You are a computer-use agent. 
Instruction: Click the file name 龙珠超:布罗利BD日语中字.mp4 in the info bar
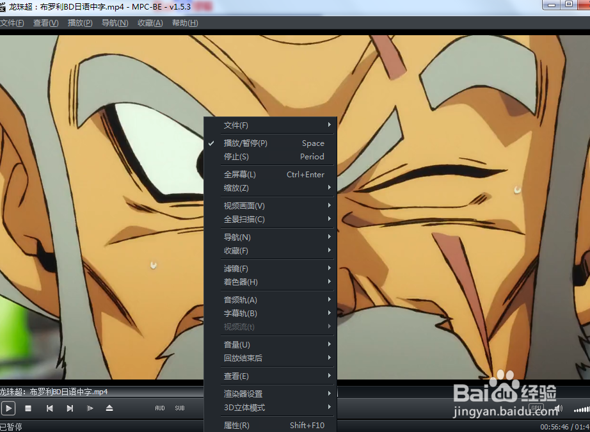point(54,392)
